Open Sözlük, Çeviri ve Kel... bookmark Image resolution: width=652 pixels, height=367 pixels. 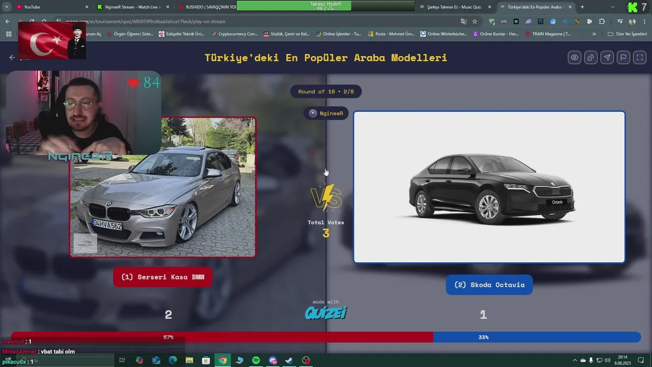tap(286, 34)
